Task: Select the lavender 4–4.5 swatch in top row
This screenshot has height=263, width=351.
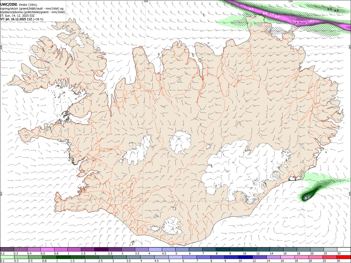Action: coord(155,250)
